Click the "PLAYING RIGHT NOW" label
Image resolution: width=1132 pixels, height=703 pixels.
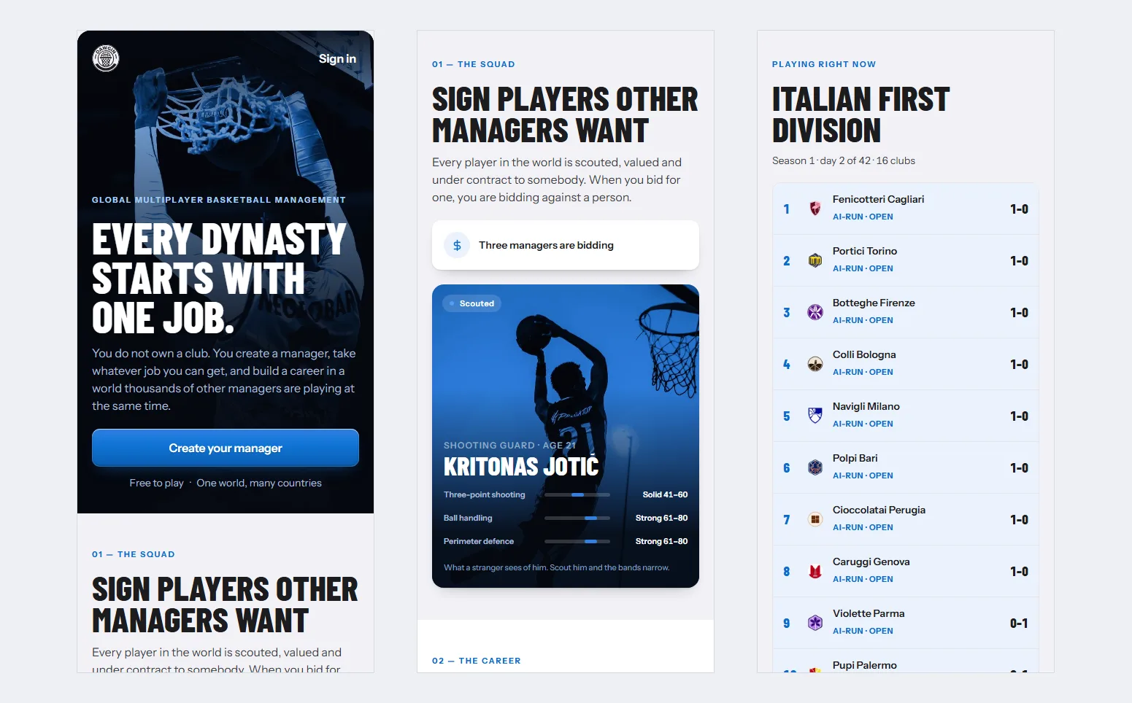(x=824, y=64)
